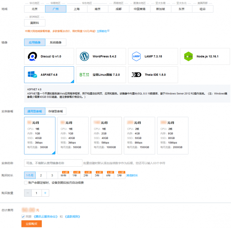Select the 1年 discounted duration option
The height and width of the screenshot is (228, 231).
[x=75, y=176]
